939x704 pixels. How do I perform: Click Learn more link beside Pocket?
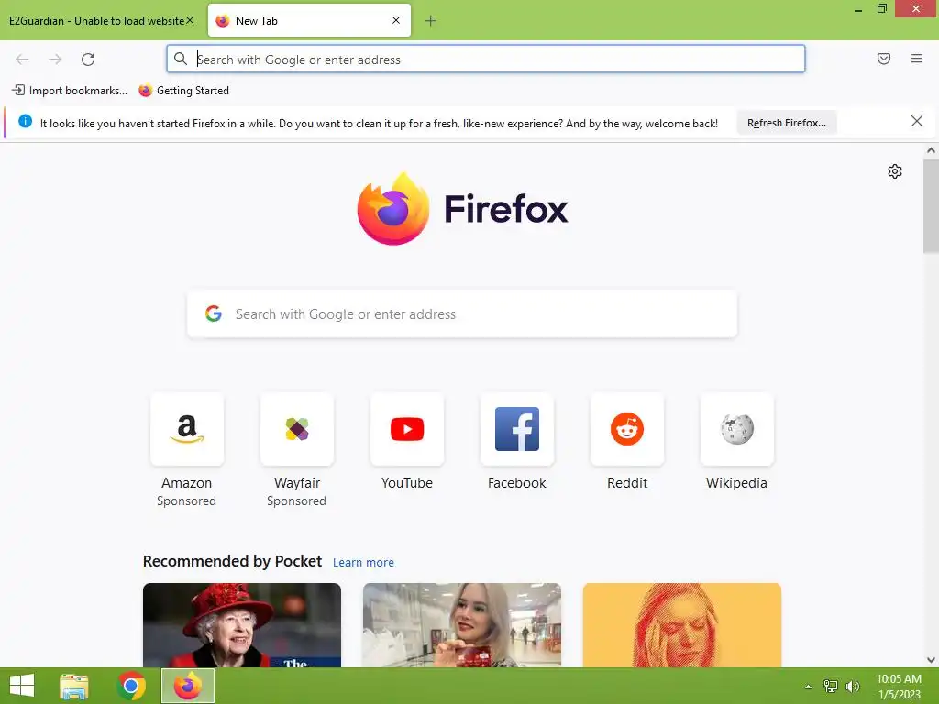point(363,562)
